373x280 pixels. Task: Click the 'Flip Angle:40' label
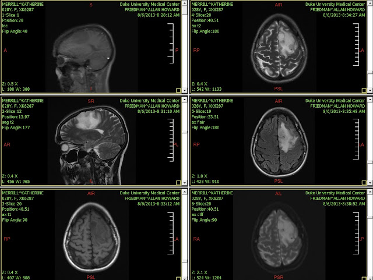tap(15, 31)
